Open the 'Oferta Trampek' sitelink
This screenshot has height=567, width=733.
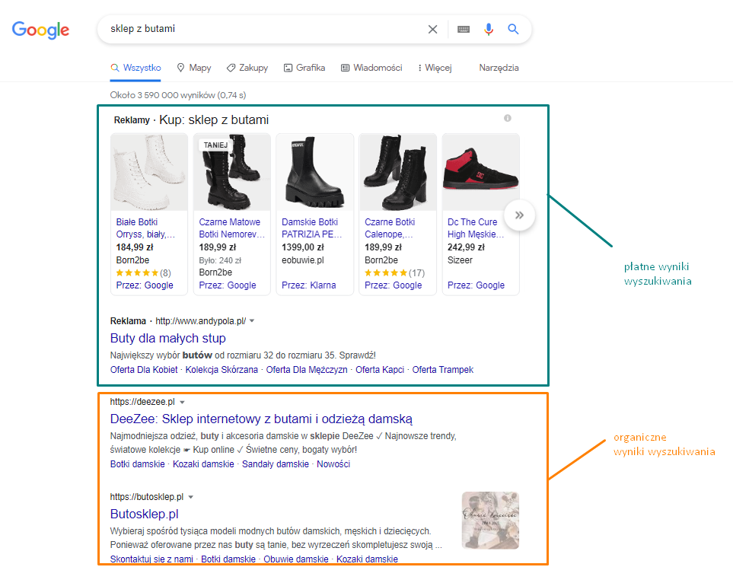(443, 370)
